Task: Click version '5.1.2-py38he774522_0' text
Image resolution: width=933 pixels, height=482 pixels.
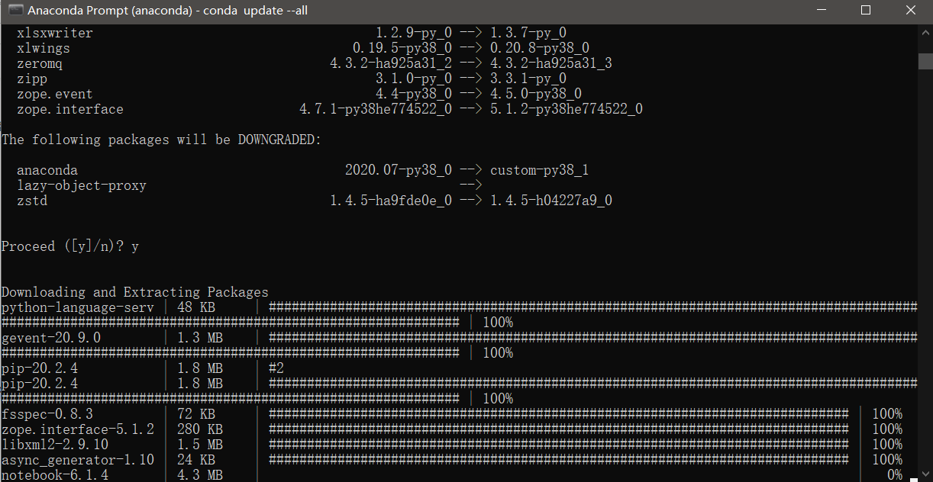Action: [x=567, y=110]
